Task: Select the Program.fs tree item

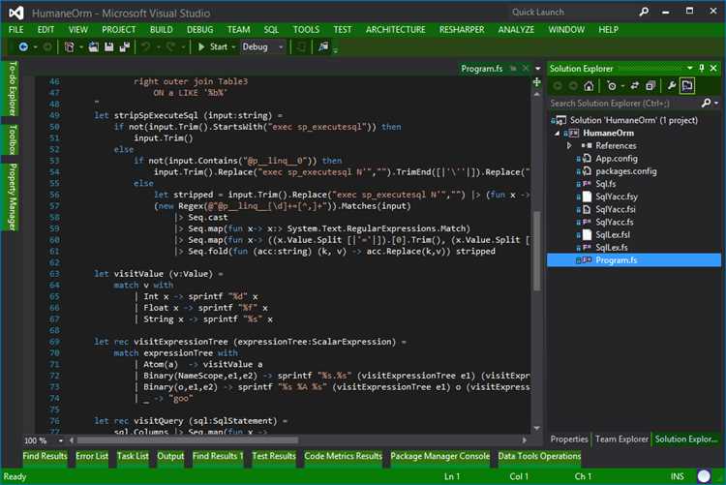Action: pos(634,260)
